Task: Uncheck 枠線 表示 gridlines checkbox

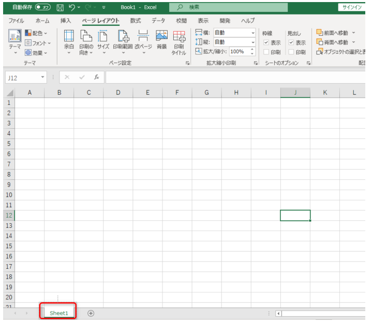Action: (x=266, y=42)
